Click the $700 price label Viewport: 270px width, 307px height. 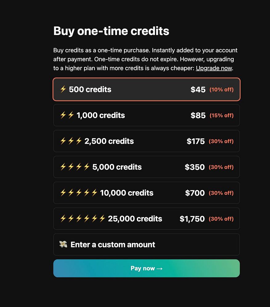pos(195,193)
